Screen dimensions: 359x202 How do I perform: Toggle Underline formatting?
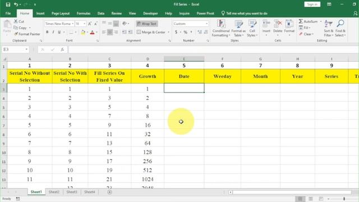[x=59, y=32]
